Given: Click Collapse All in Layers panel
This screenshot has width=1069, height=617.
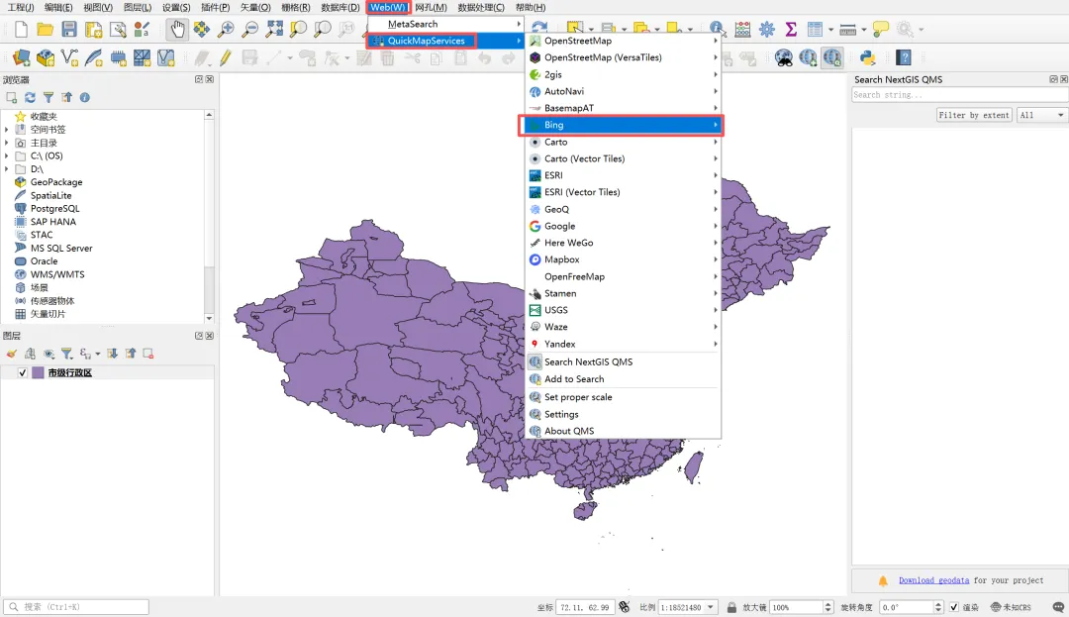Looking at the screenshot, I should pyautogui.click(x=131, y=354).
